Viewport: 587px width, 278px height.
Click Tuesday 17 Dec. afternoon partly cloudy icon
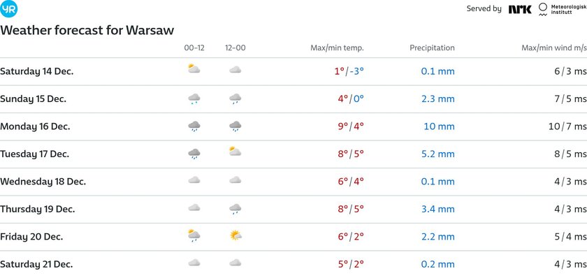click(235, 152)
